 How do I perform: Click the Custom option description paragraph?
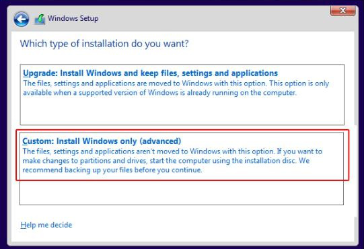[x=172, y=160]
